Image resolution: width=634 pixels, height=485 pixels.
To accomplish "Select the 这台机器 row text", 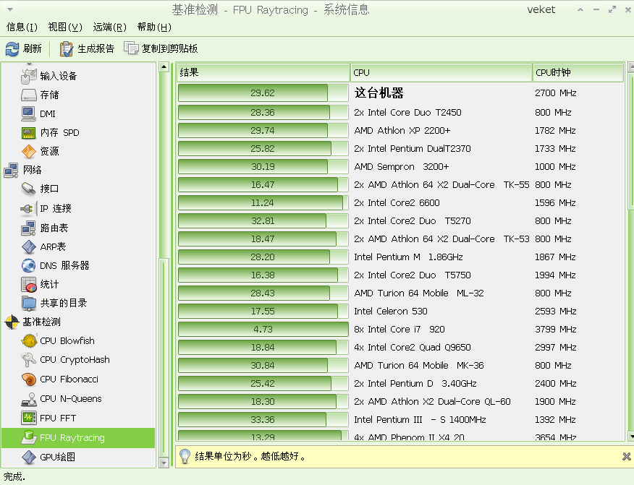I will [x=379, y=93].
